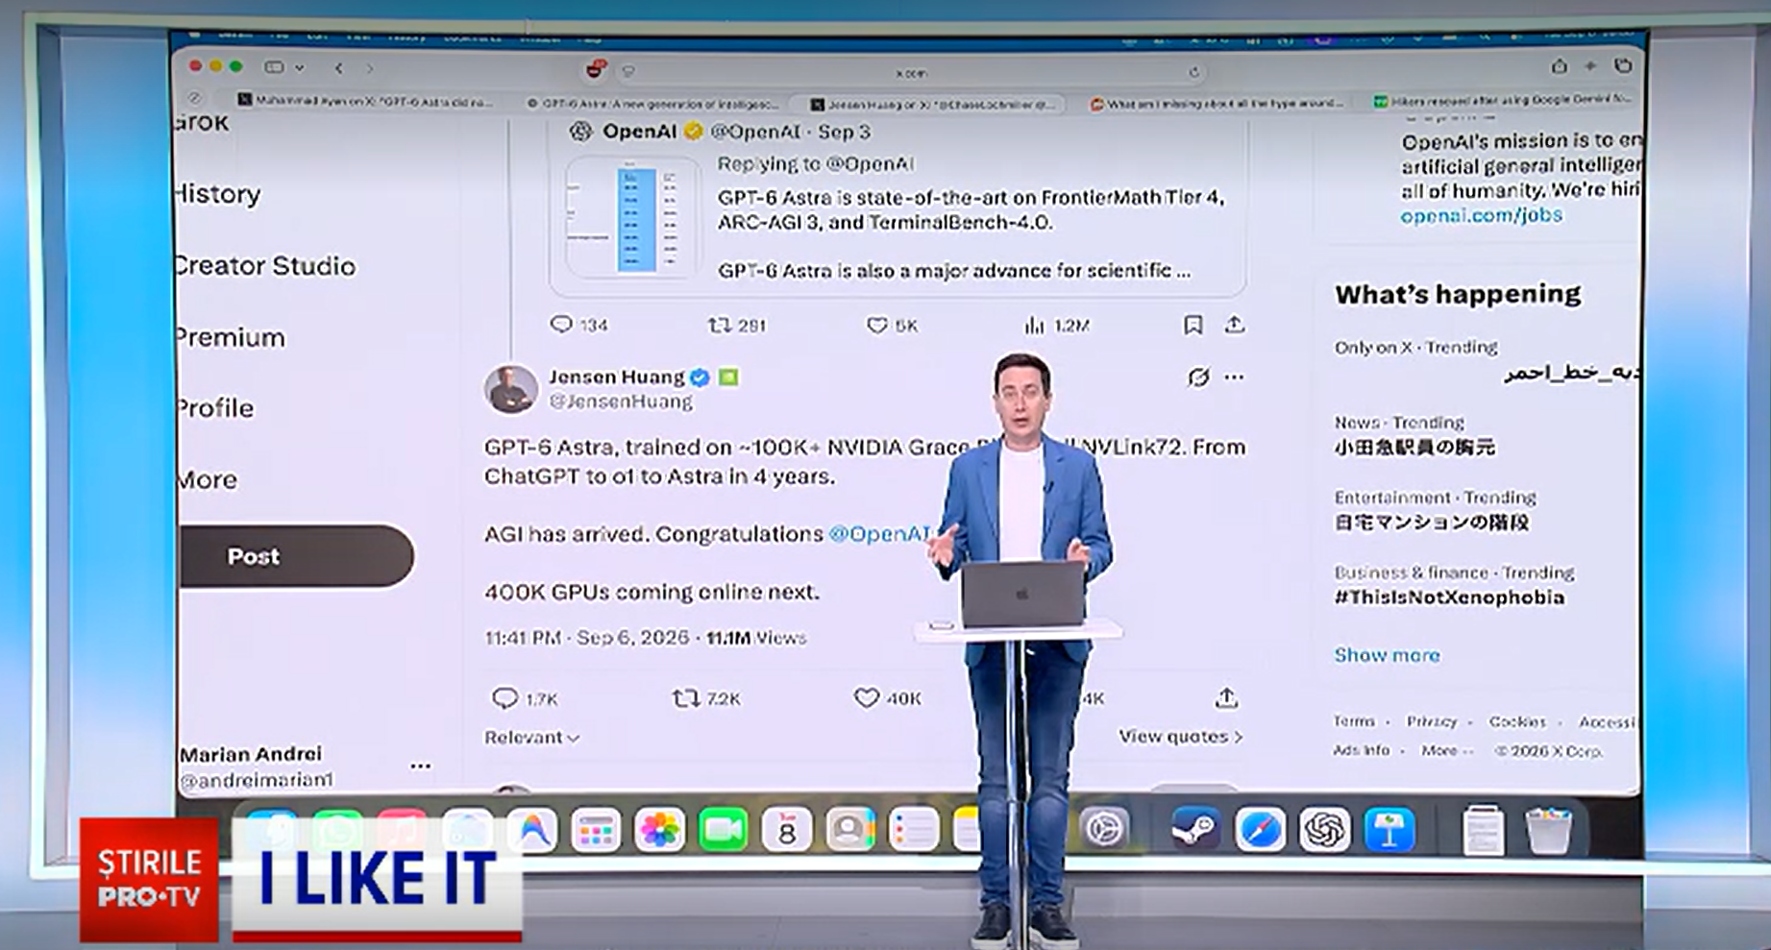The width and height of the screenshot is (1771, 950).
Task: Repost the OpenAI post (291)
Action: tap(737, 325)
